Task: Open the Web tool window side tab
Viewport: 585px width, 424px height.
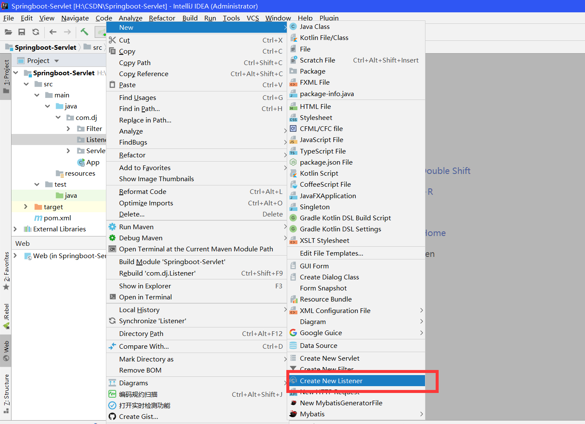Action: click(x=6, y=350)
